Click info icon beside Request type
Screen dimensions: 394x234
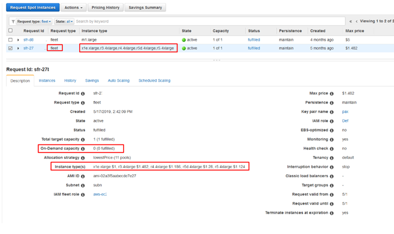(83, 103)
